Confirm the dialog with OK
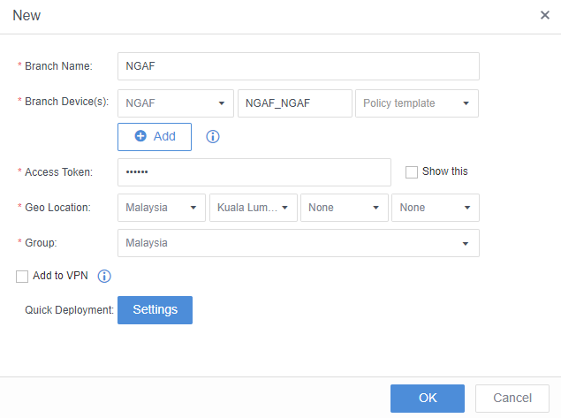Image resolution: width=561 pixels, height=418 pixels. tap(428, 398)
